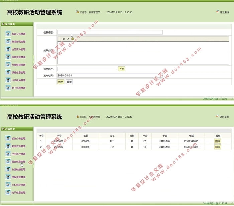
Task: Click the 高校教研活动管理系统 title in top window
Action: [34, 12]
